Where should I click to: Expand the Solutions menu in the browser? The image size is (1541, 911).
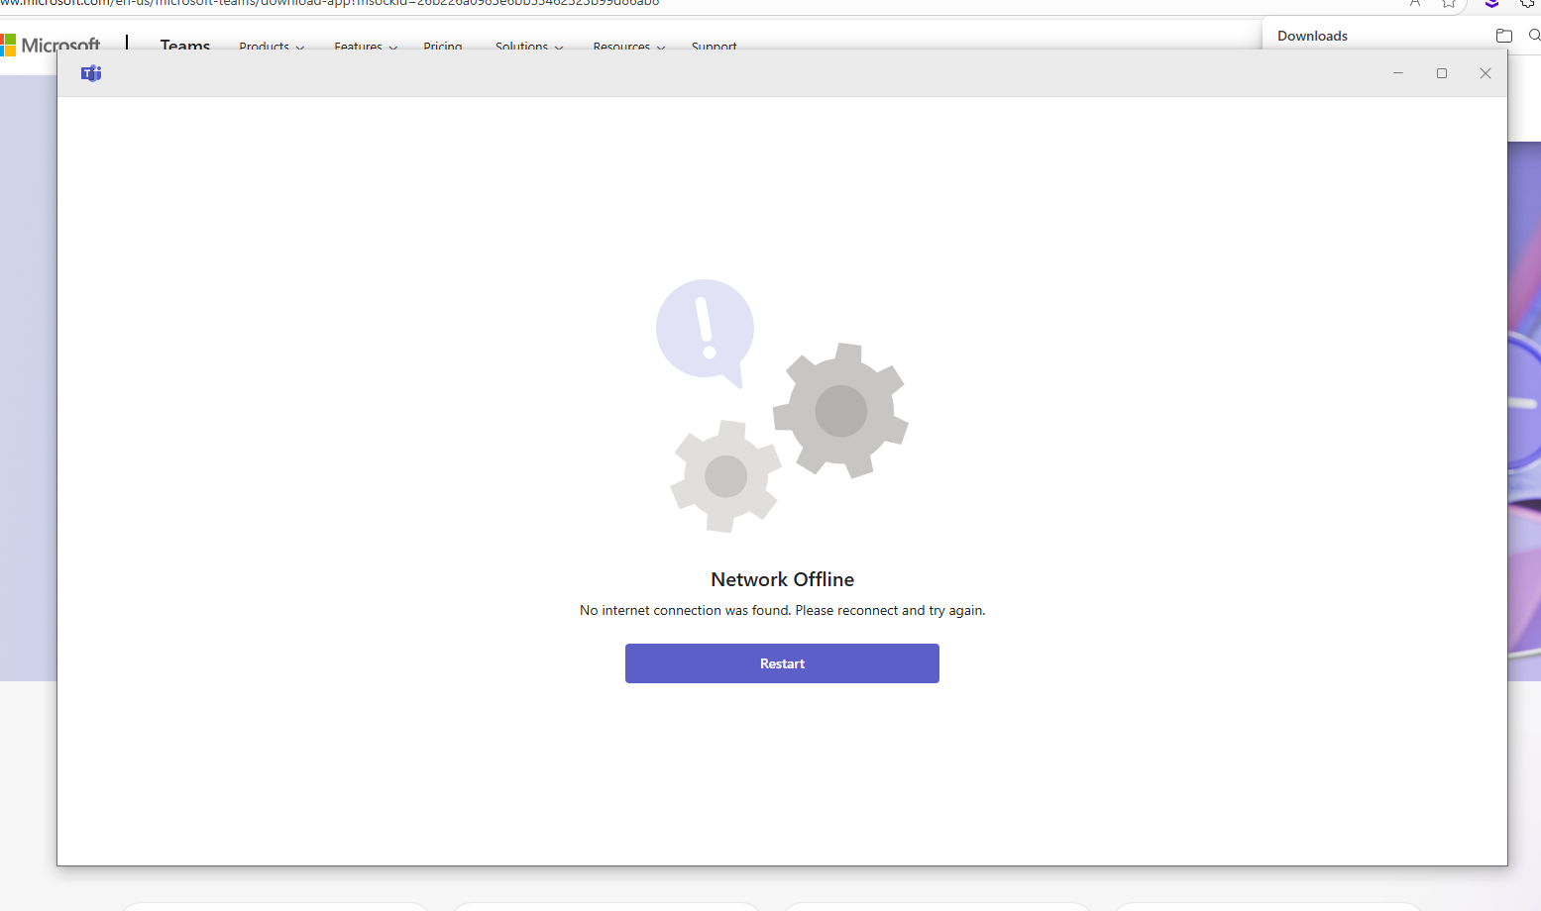tap(529, 47)
